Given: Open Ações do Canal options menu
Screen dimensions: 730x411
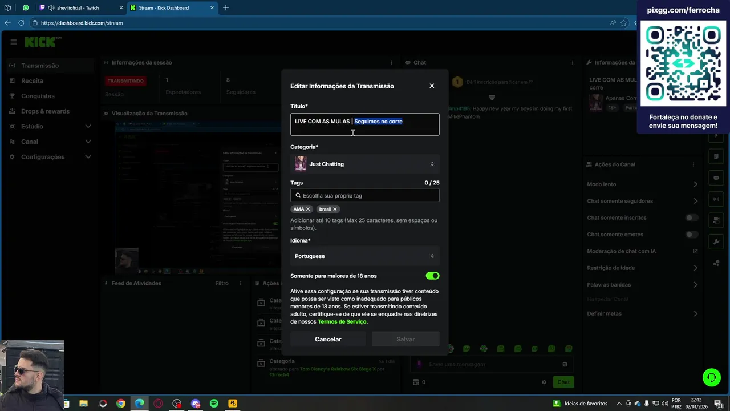Looking at the screenshot, I should click(693, 164).
